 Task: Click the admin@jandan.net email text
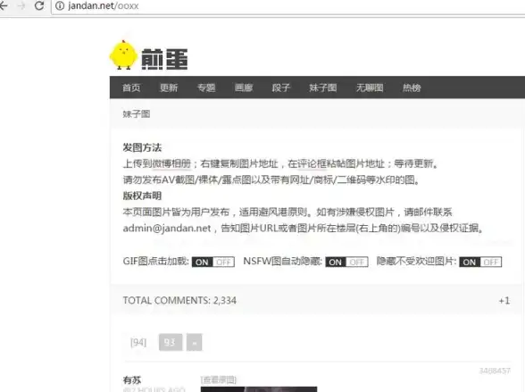pyautogui.click(x=167, y=229)
